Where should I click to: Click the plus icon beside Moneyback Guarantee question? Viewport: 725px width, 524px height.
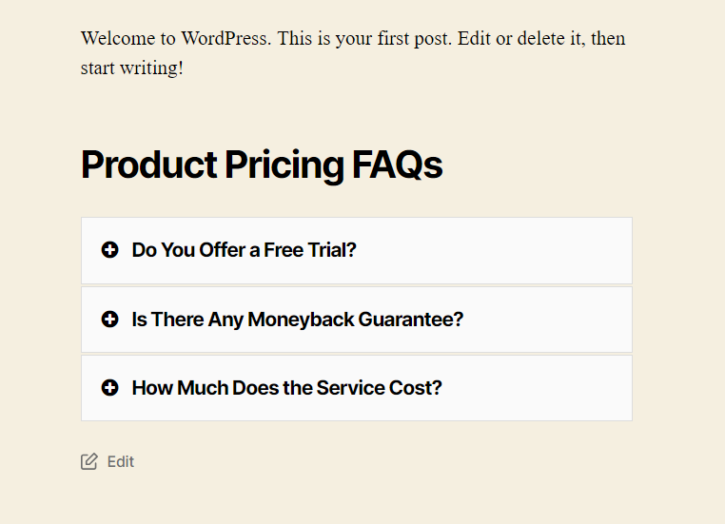[x=109, y=320]
